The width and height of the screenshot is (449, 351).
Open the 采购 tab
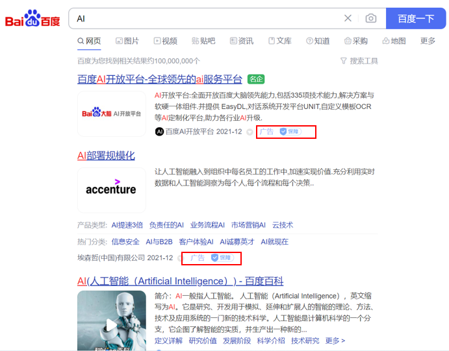coord(356,41)
